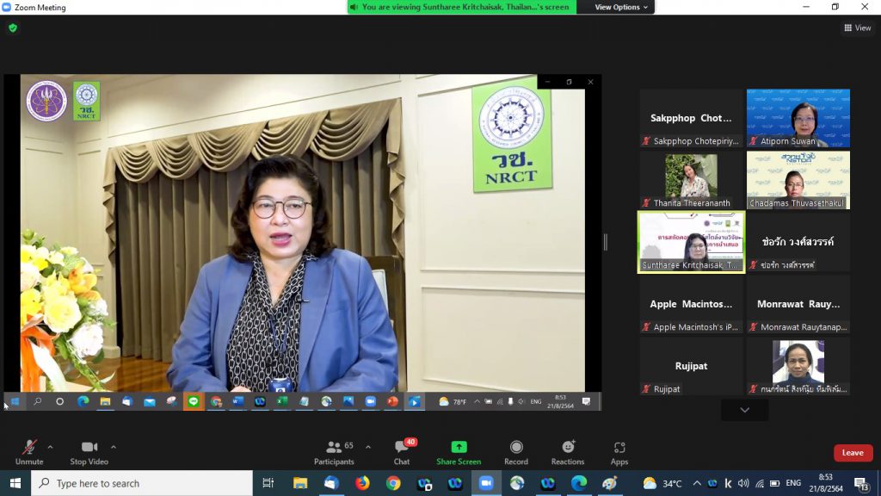Open the View layout menu
Viewport: 881px width, 496px height.
pyautogui.click(x=858, y=28)
